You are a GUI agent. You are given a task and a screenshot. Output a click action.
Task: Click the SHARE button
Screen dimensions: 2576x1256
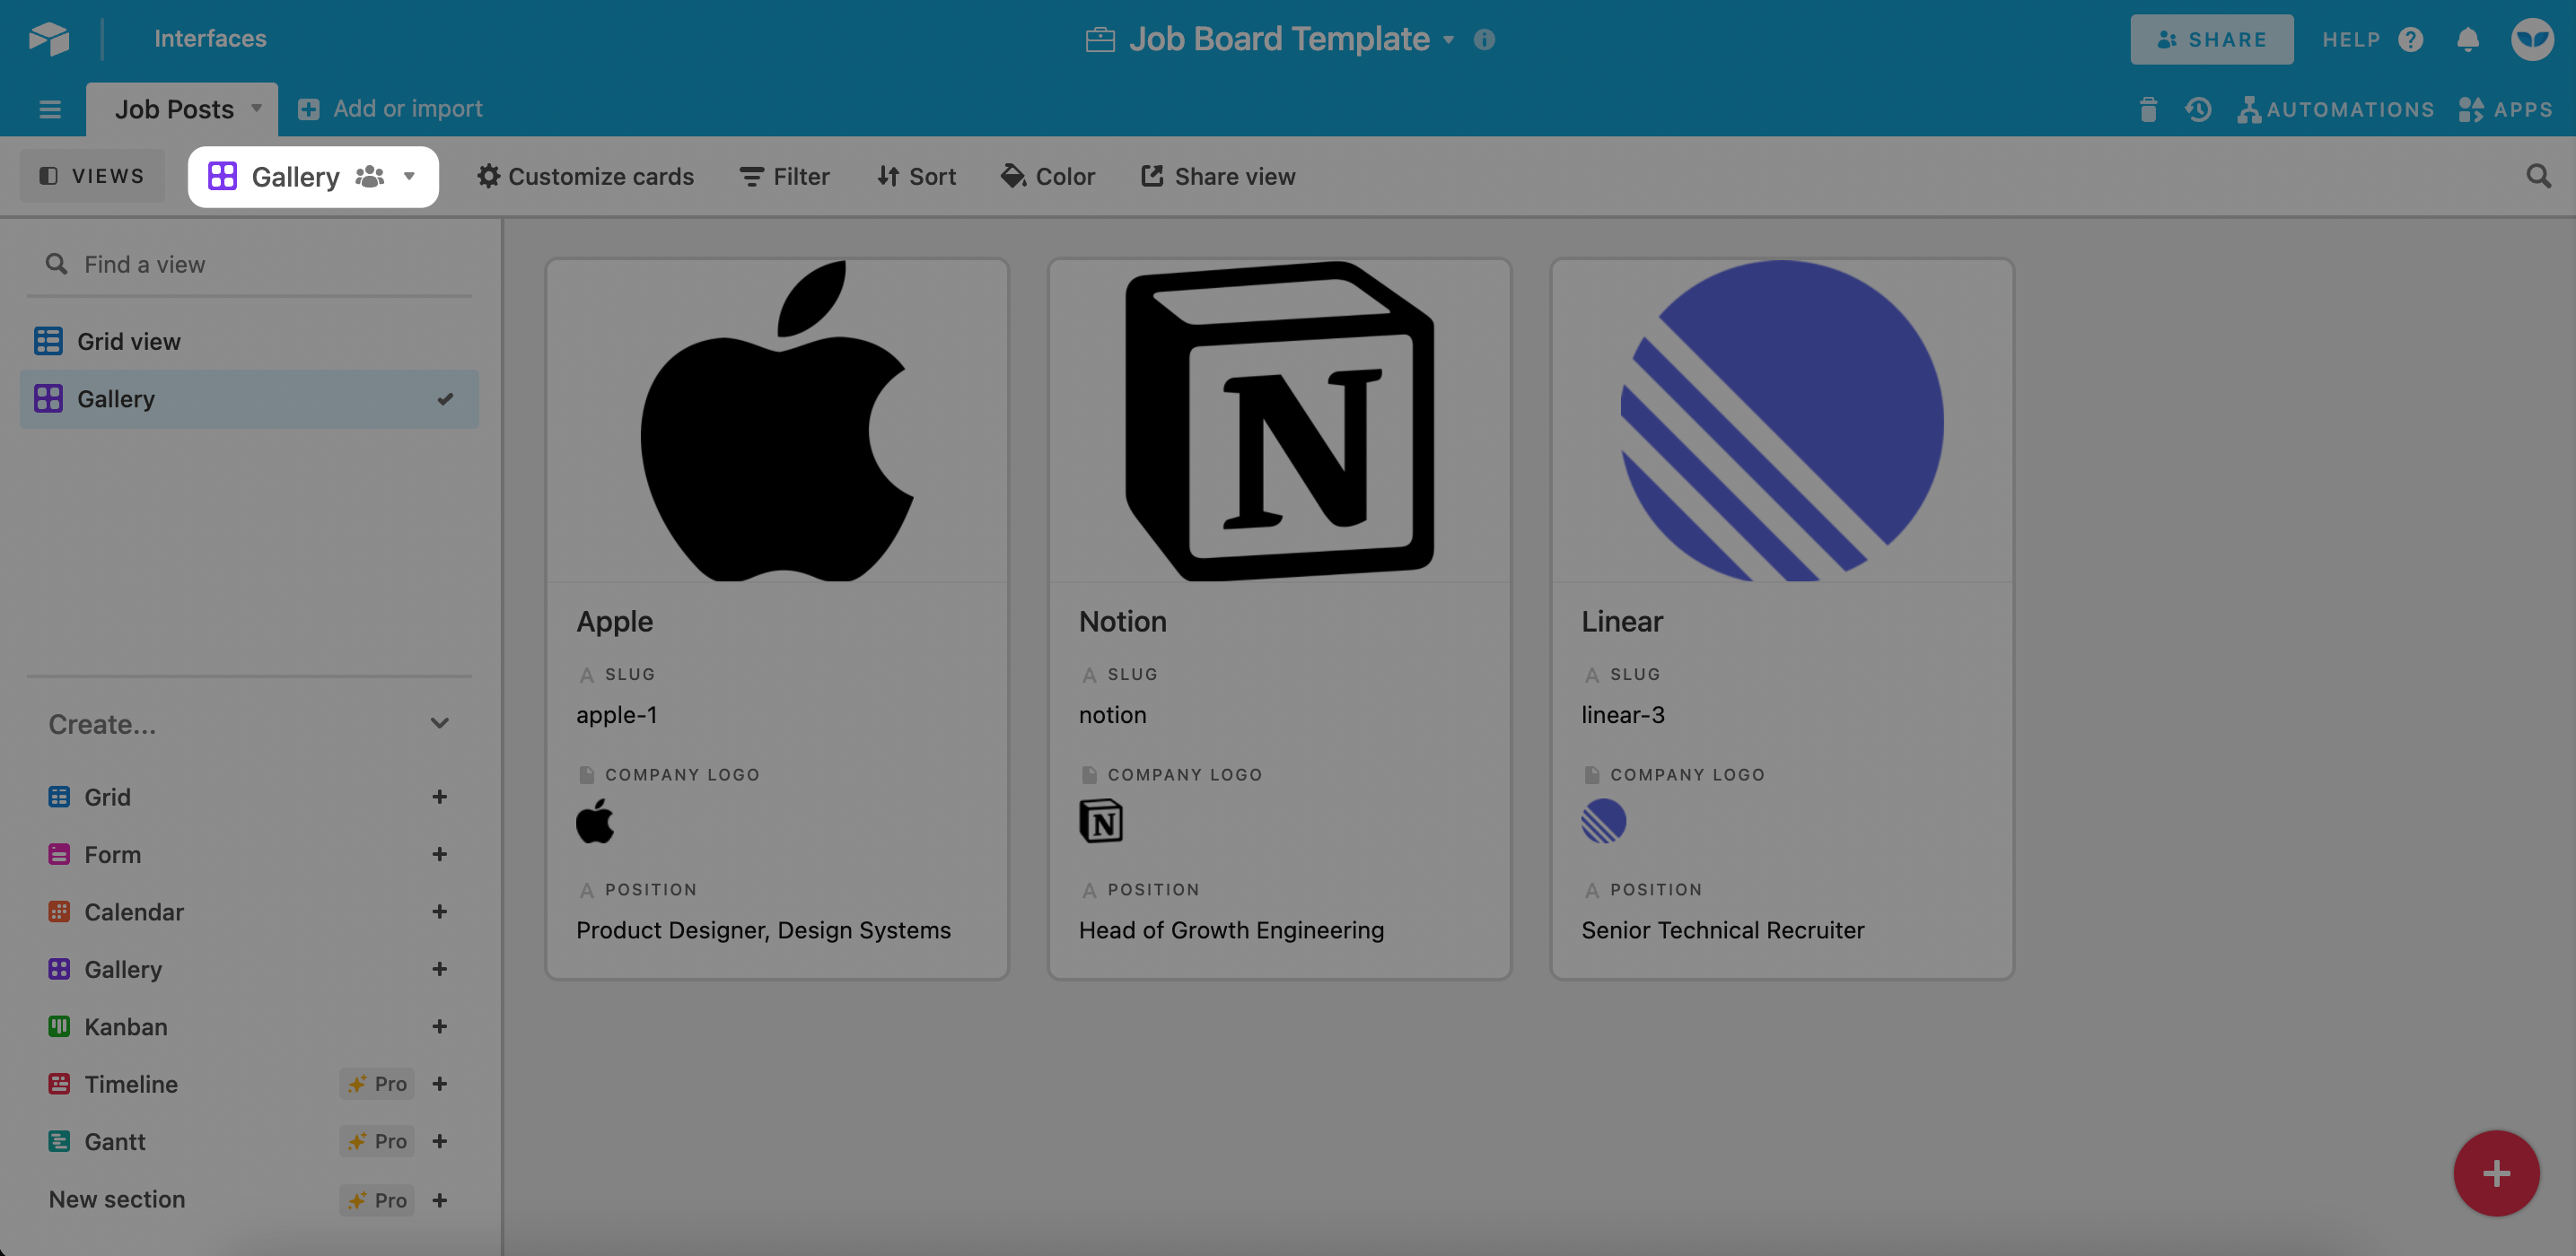pos(2211,39)
